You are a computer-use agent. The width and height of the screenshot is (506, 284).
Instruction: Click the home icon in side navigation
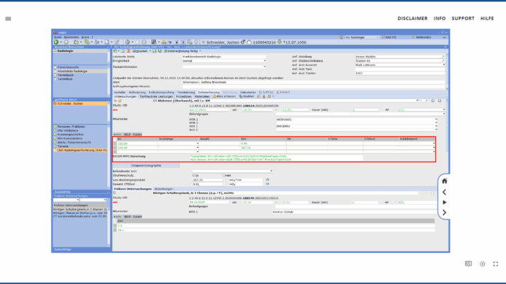coord(444,181)
